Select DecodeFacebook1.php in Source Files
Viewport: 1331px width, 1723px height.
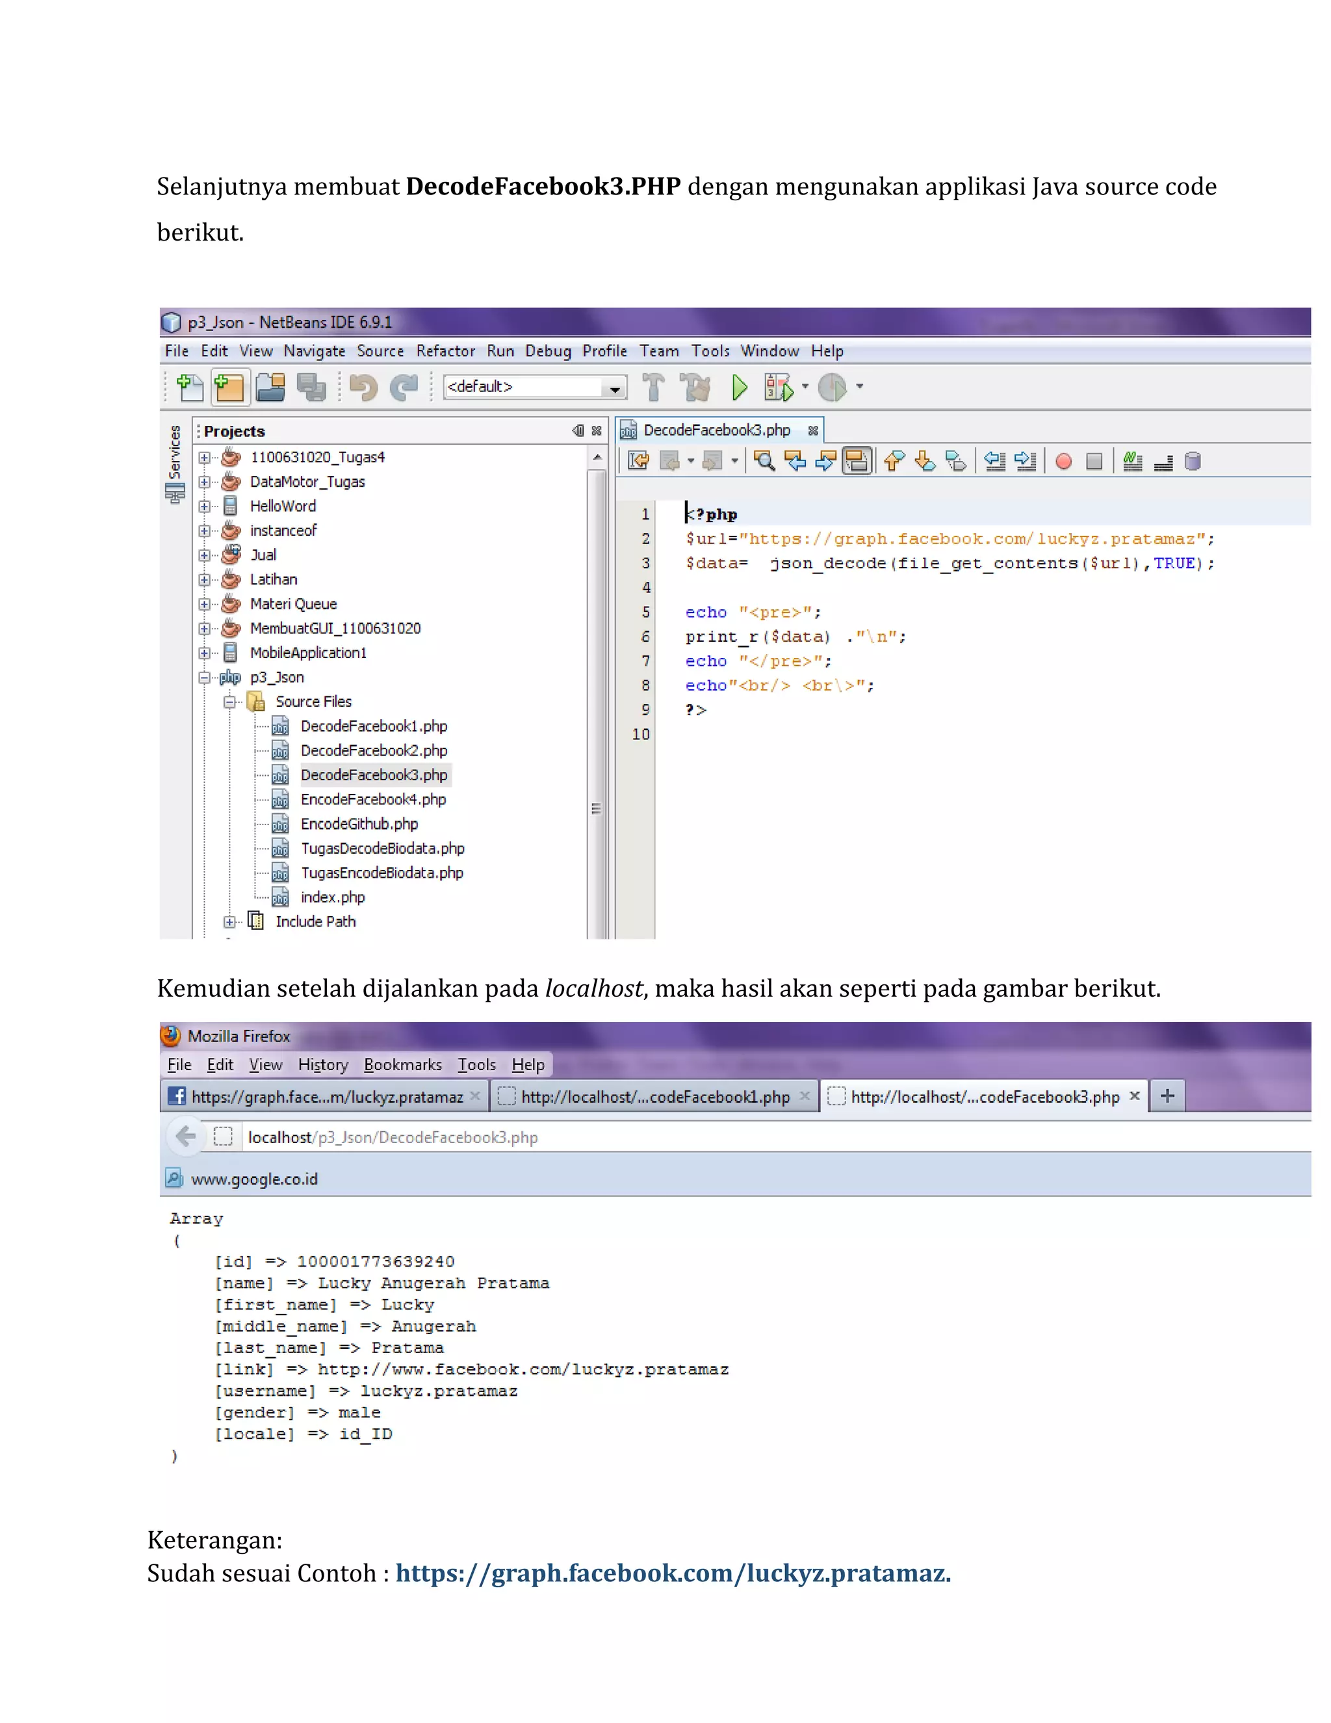(x=374, y=727)
